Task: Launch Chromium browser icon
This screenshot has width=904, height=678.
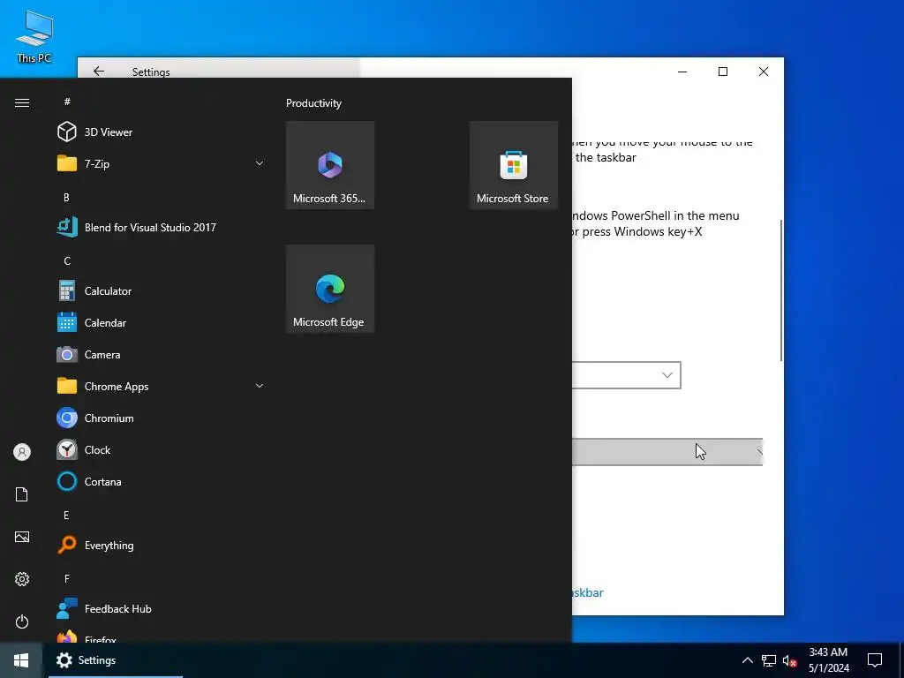Action: point(67,418)
